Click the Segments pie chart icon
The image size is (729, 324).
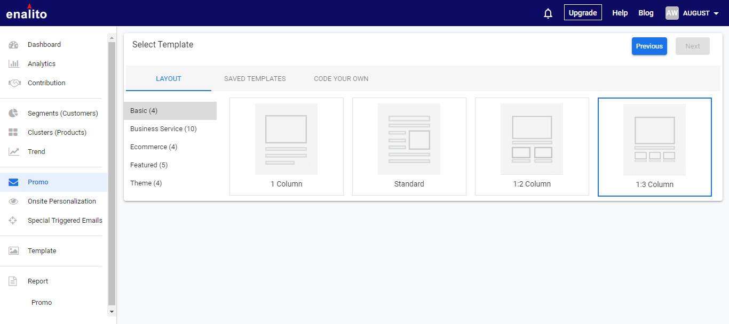click(x=14, y=114)
